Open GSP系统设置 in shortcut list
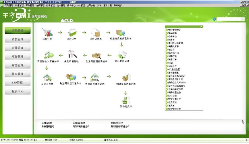The height and width of the screenshot is (144, 249). [174, 69]
